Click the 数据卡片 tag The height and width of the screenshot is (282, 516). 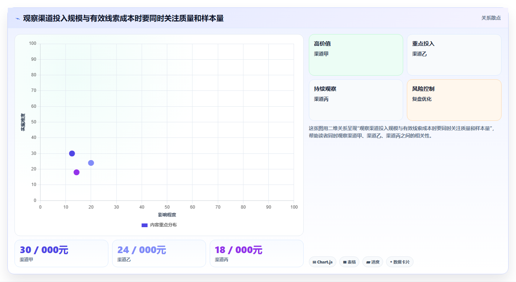(x=400, y=262)
